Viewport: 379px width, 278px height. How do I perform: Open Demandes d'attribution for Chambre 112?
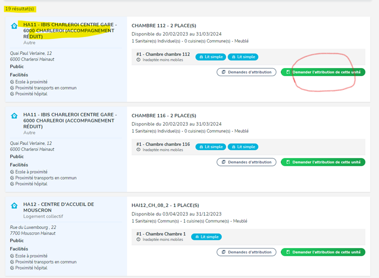click(246, 72)
